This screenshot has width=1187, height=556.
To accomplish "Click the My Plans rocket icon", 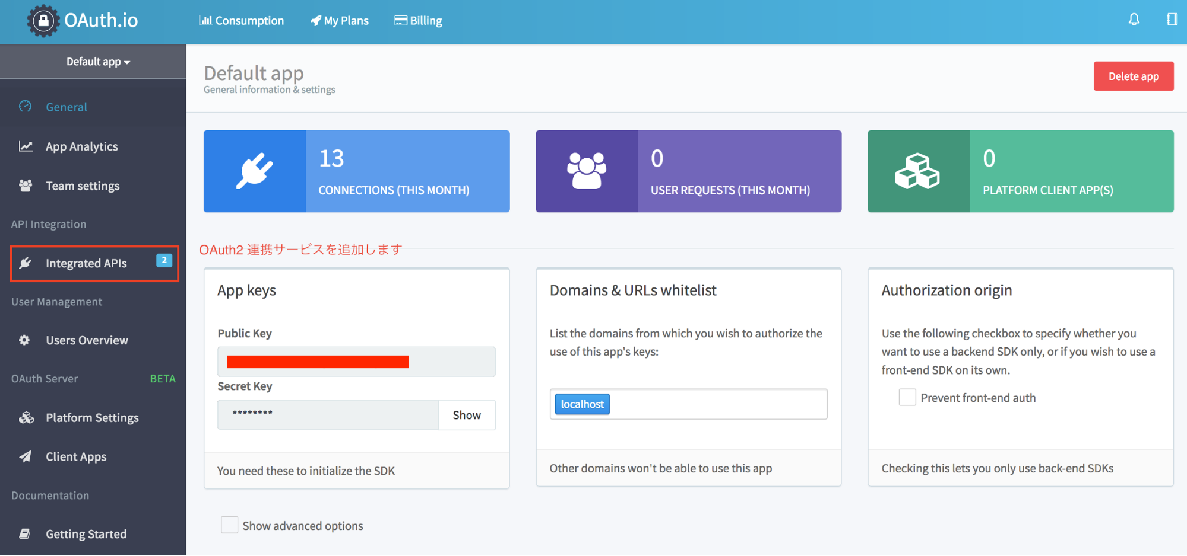I will (x=316, y=21).
